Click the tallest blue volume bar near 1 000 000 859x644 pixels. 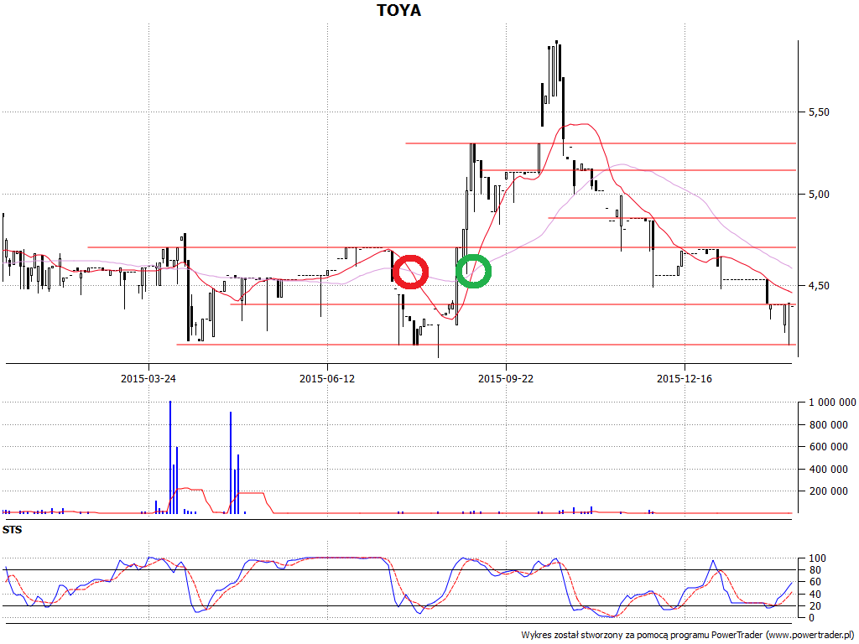click(170, 457)
